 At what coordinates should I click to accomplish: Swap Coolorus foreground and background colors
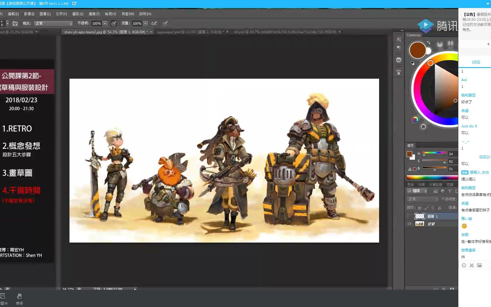(428, 43)
